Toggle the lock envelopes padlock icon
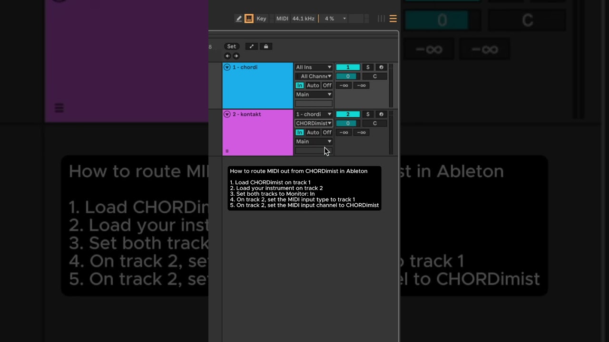Image resolution: width=609 pixels, height=342 pixels. [x=266, y=47]
